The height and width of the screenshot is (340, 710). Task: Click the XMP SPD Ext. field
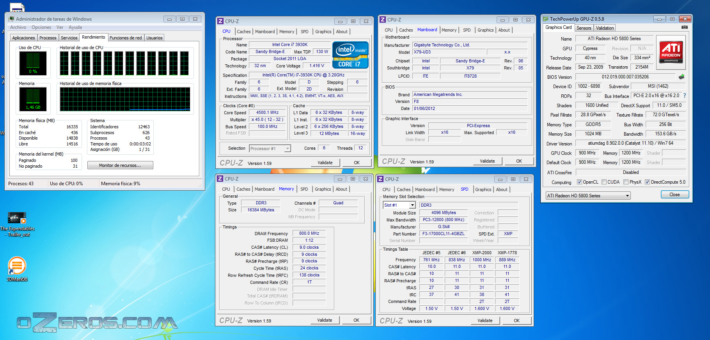coord(508,234)
